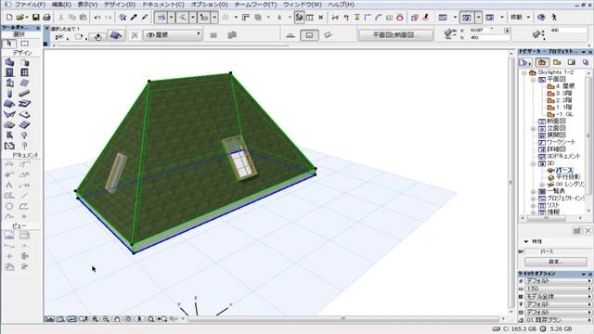This screenshot has width=594, height=334.
Task: Select the Roof tool in toolbox
Action: pyautogui.click(x=9, y=104)
